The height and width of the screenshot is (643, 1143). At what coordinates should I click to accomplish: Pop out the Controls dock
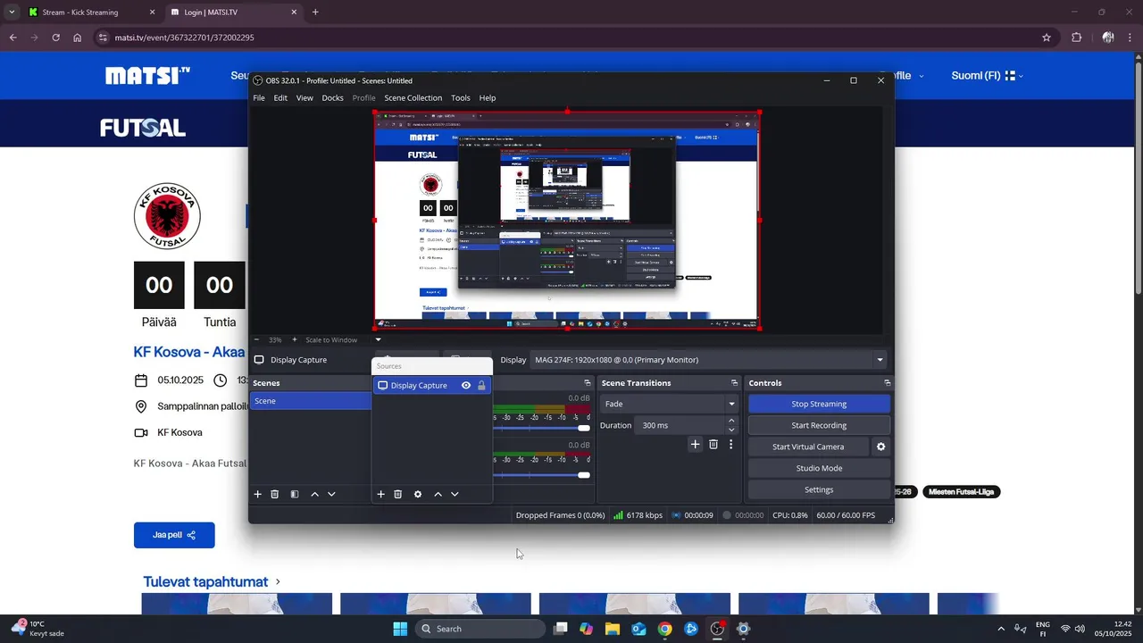coord(887,383)
